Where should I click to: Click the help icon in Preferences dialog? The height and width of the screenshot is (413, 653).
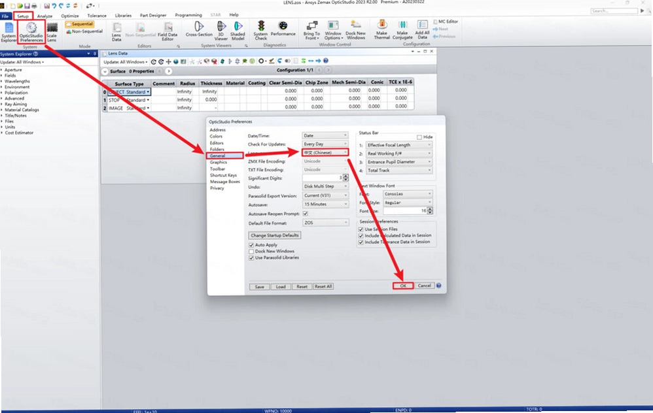(438, 286)
